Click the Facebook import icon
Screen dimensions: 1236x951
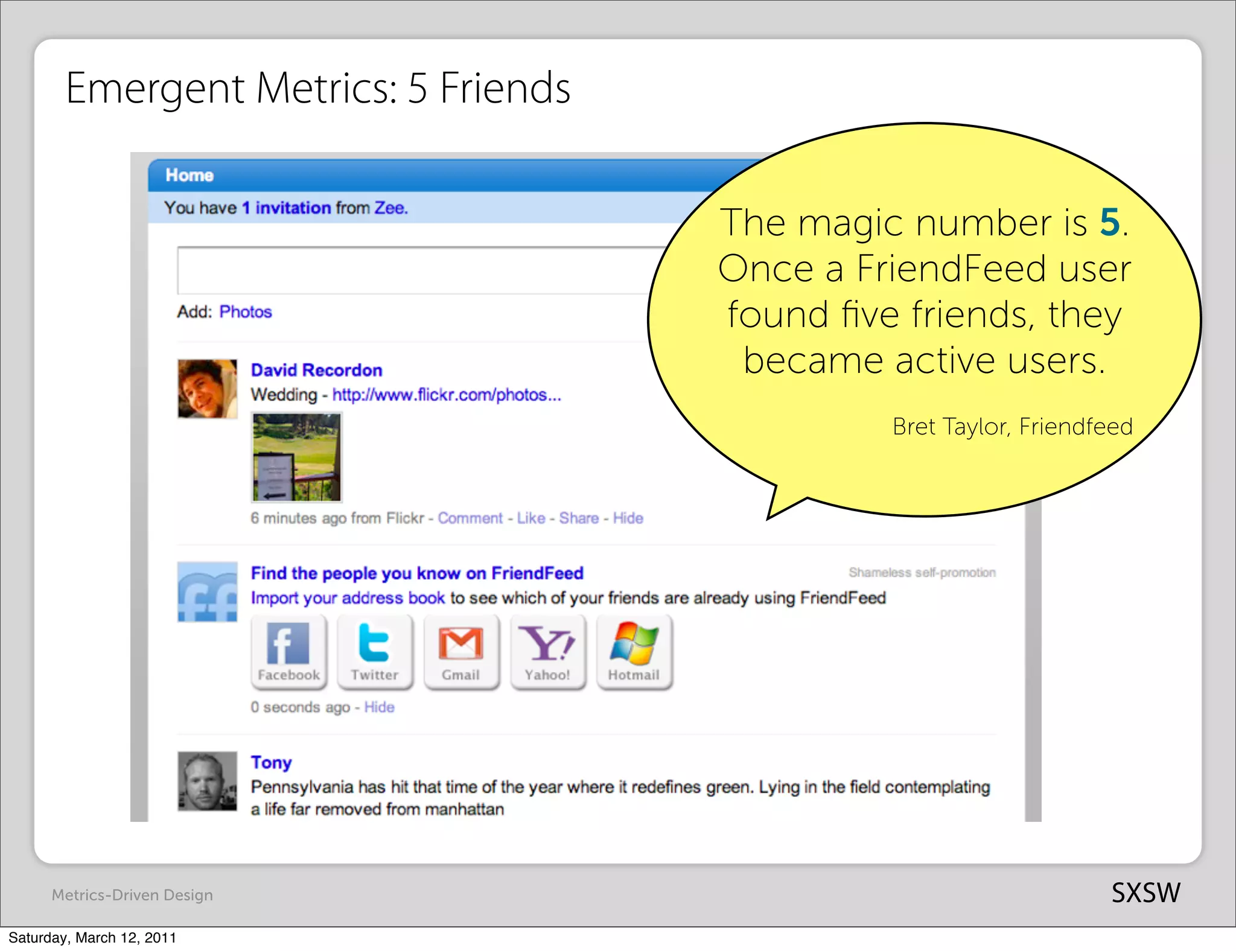(288, 652)
